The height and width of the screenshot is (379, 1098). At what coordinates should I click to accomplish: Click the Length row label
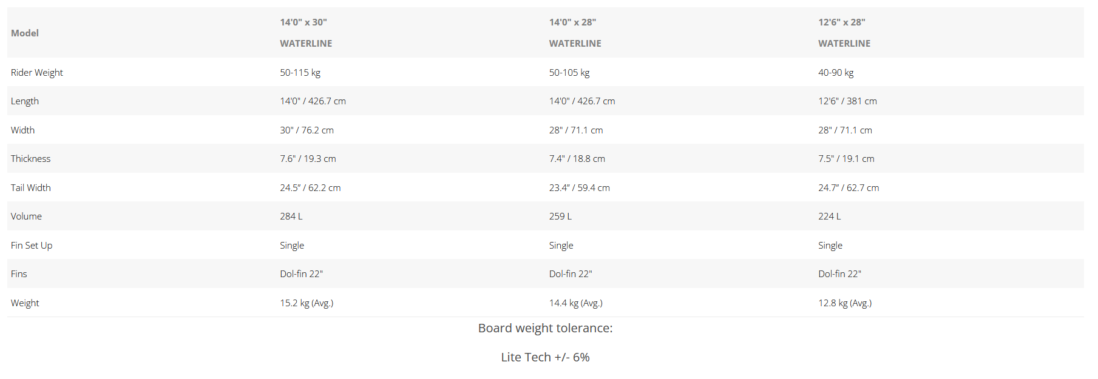tap(25, 101)
